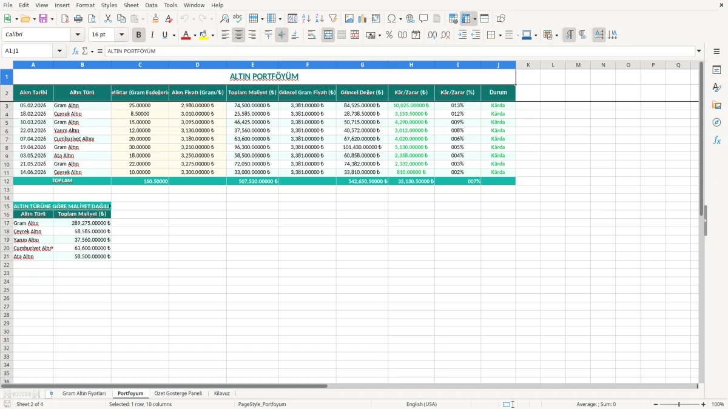The image size is (728, 409).
Task: Toggle Align Left
Action: 225,35
